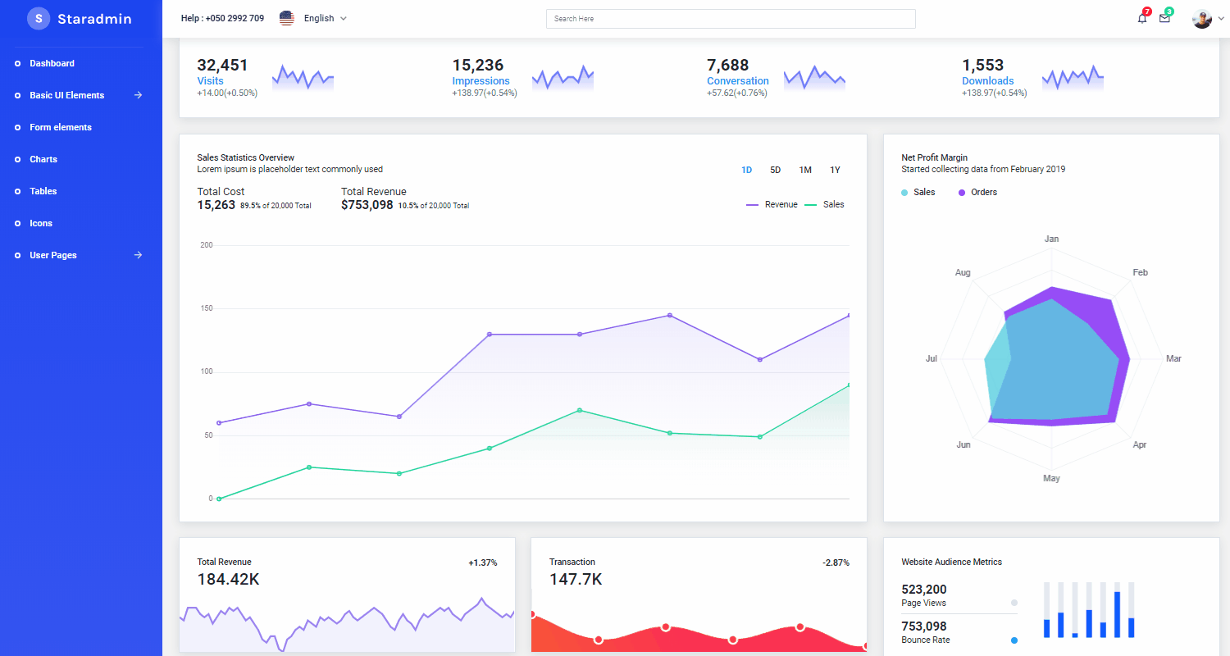Open the Tables section from sidebar
The image size is (1230, 656).
pyautogui.click(x=43, y=191)
